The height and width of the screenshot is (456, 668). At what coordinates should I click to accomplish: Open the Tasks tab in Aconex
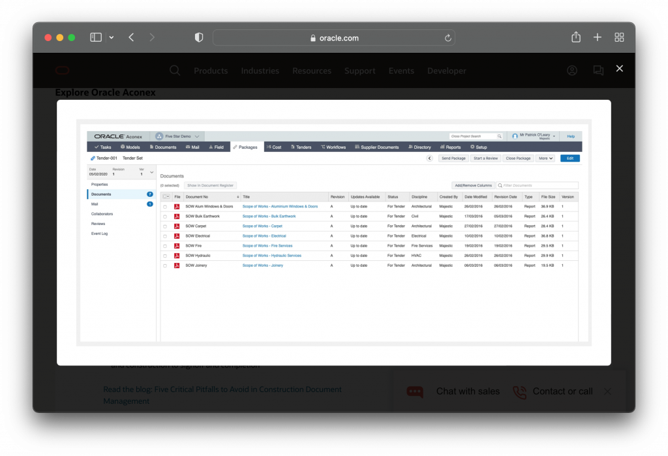click(102, 147)
